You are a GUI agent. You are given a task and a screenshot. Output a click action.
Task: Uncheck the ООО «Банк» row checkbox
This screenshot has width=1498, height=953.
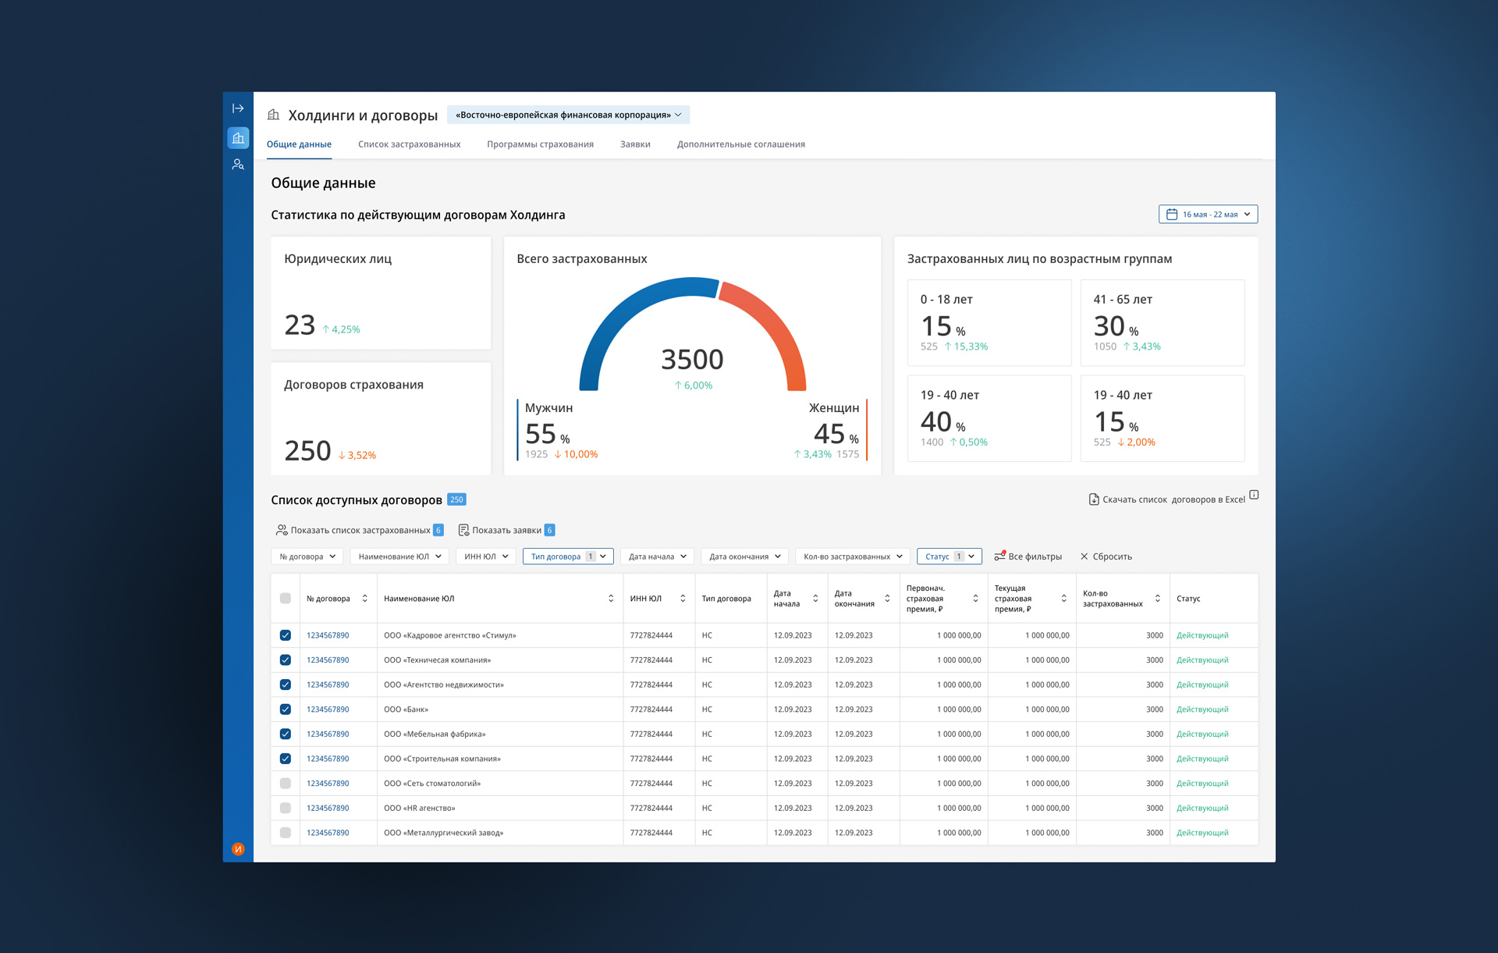286,709
